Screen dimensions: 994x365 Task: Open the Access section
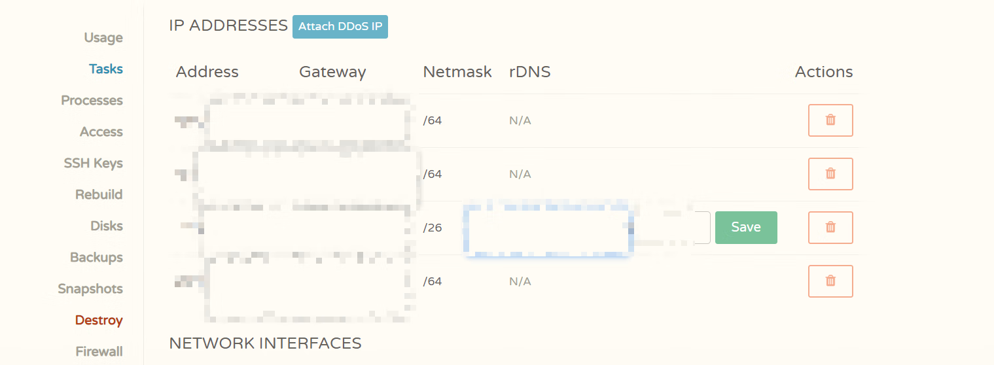[x=101, y=132]
